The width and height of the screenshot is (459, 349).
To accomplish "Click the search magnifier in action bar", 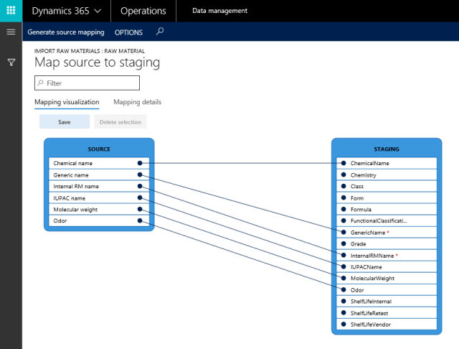I will 160,32.
